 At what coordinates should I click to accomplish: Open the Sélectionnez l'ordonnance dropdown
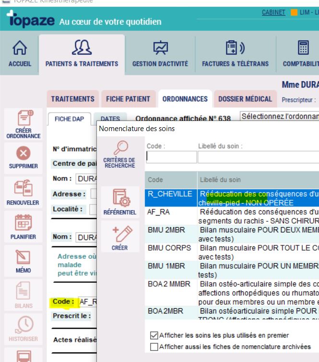click(x=279, y=117)
